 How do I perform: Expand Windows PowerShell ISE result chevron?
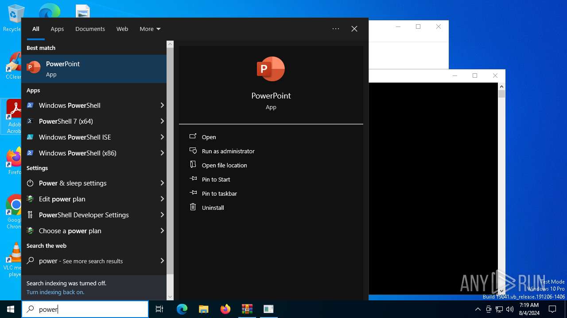pos(162,137)
